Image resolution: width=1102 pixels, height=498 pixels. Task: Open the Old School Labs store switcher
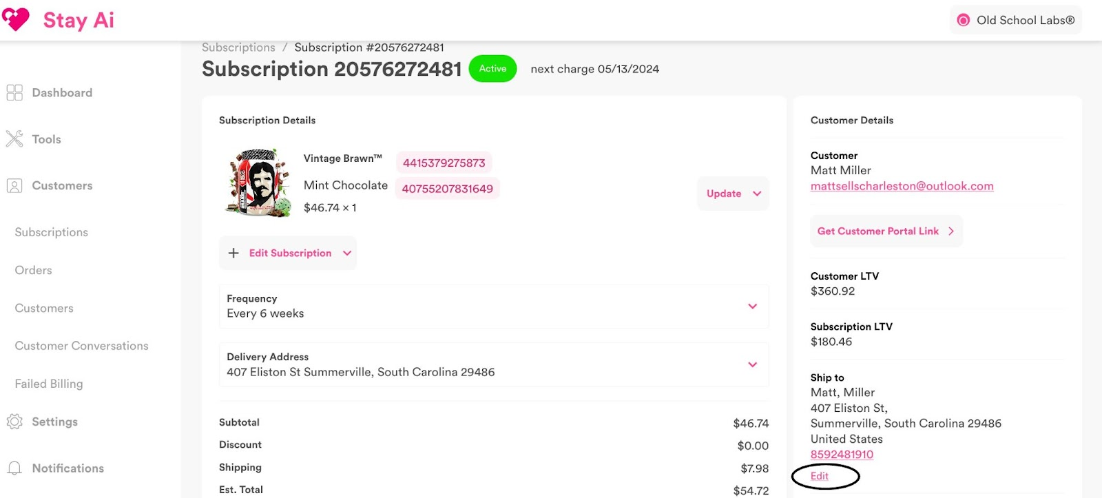coord(1016,20)
